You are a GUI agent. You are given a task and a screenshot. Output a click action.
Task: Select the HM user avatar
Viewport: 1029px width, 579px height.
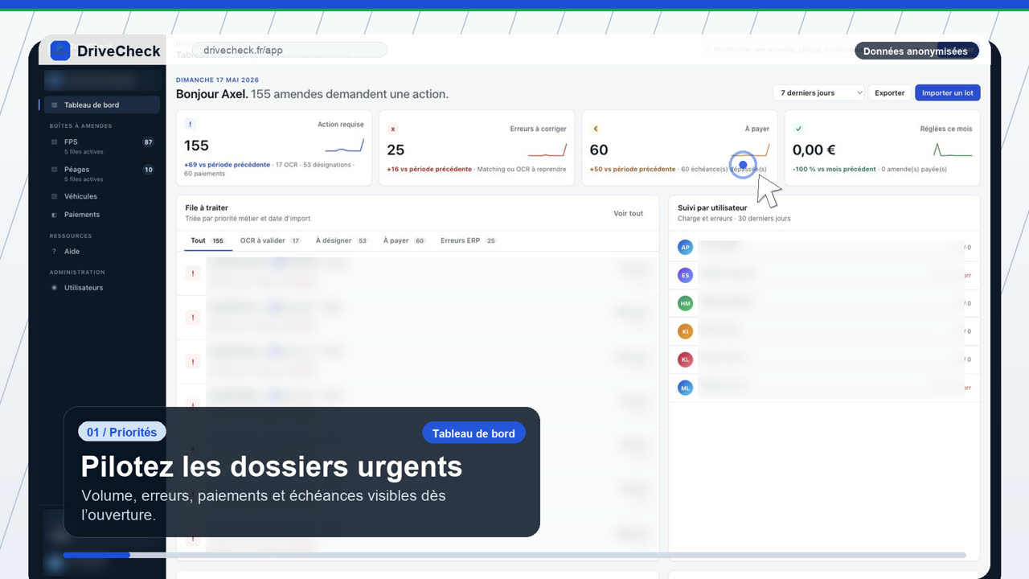[685, 303]
